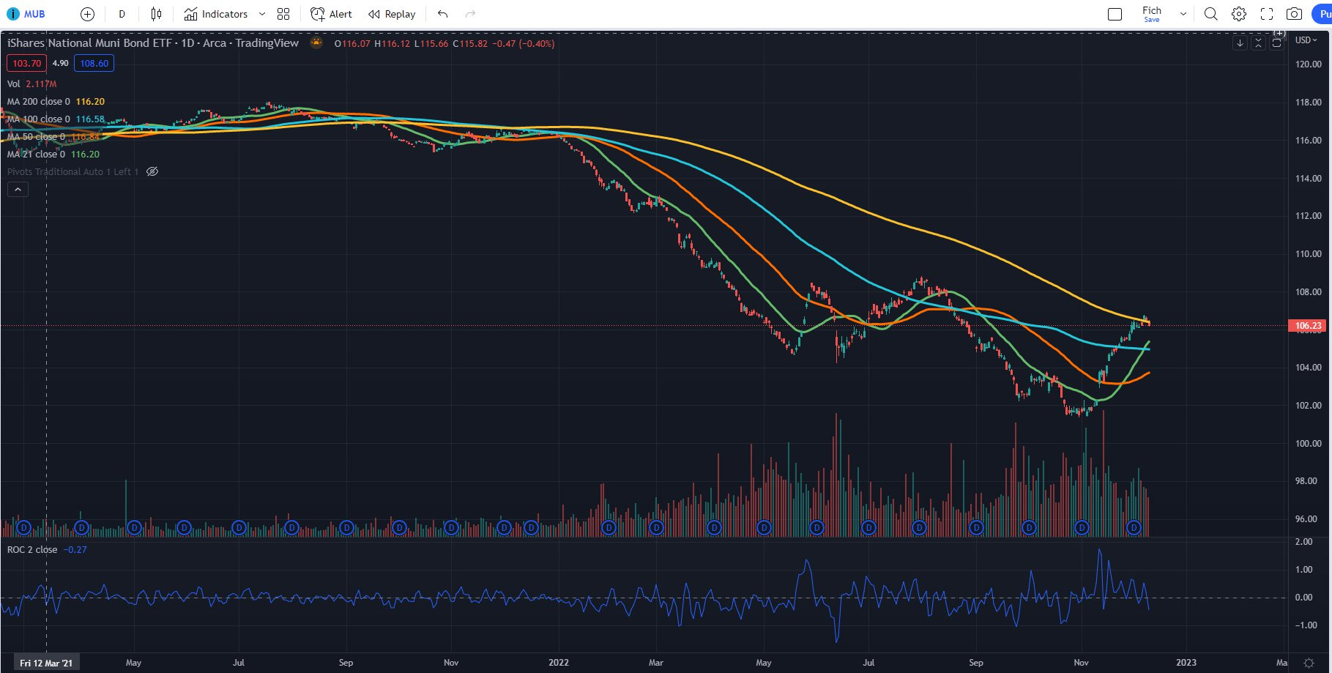Open time axis settings gear at bottom right
Image resolution: width=1332 pixels, height=673 pixels.
pyautogui.click(x=1309, y=663)
